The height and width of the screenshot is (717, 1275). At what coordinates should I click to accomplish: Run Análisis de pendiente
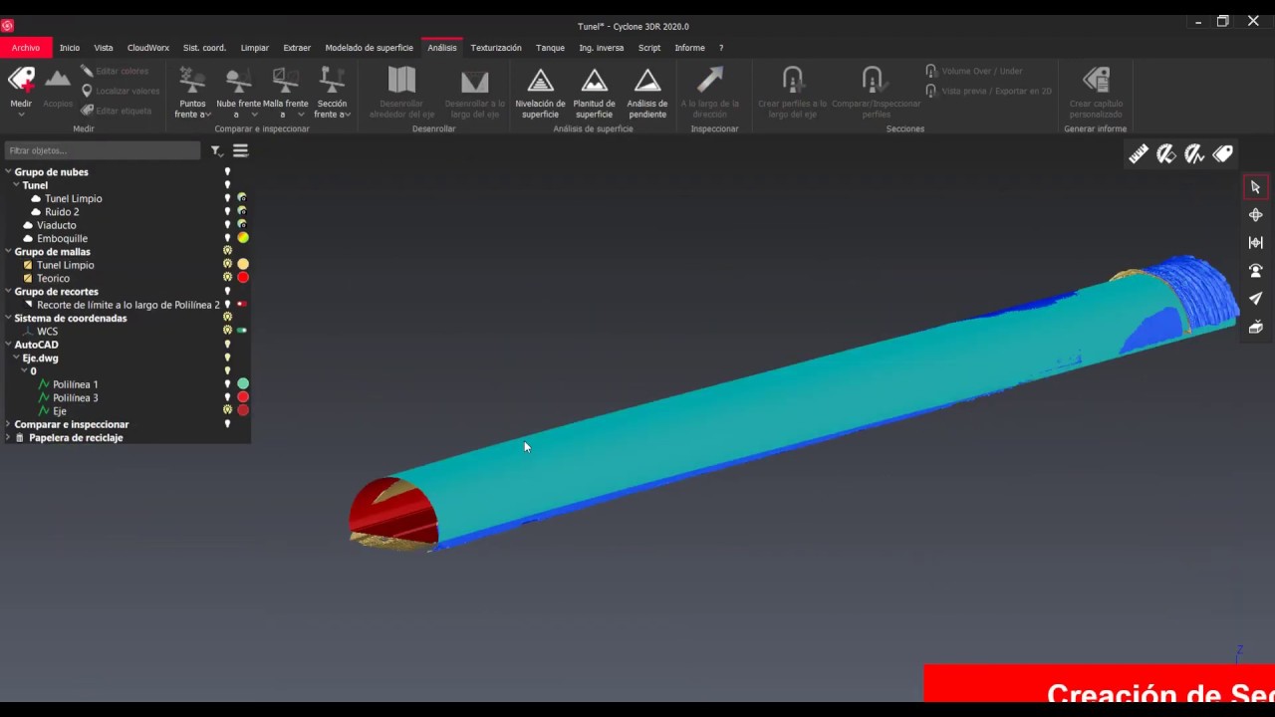647,92
